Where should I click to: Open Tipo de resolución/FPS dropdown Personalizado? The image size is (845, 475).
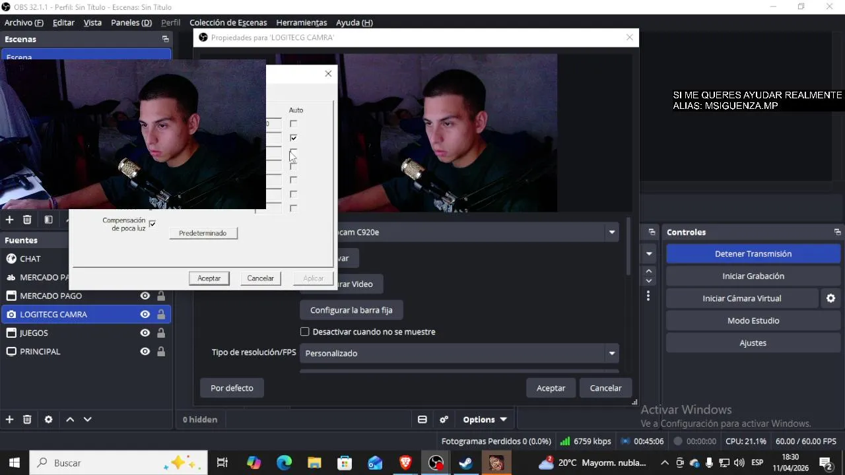[459, 354]
